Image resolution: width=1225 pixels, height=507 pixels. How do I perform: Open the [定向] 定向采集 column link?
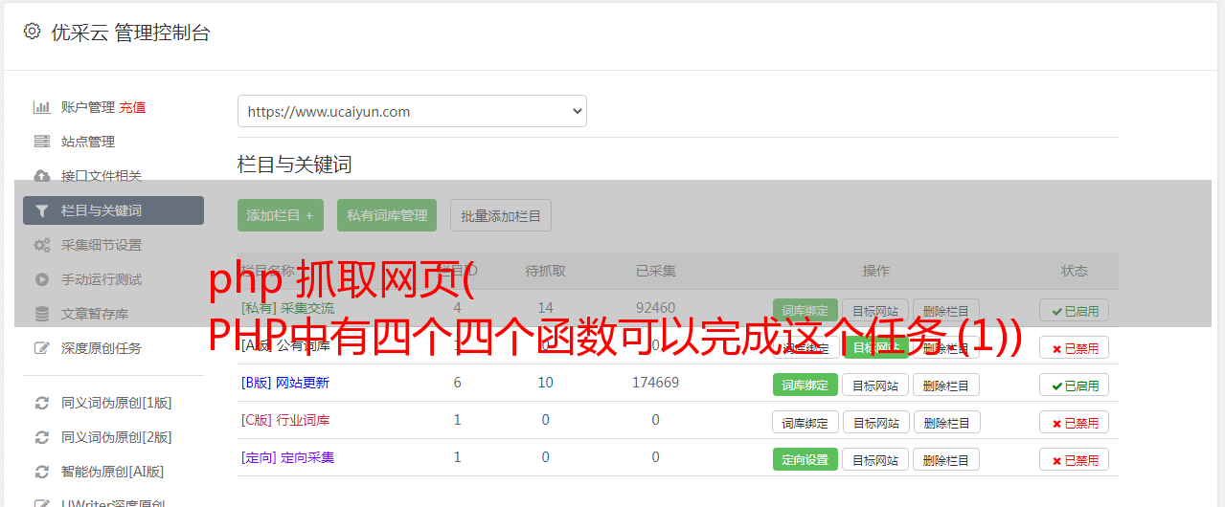(288, 457)
